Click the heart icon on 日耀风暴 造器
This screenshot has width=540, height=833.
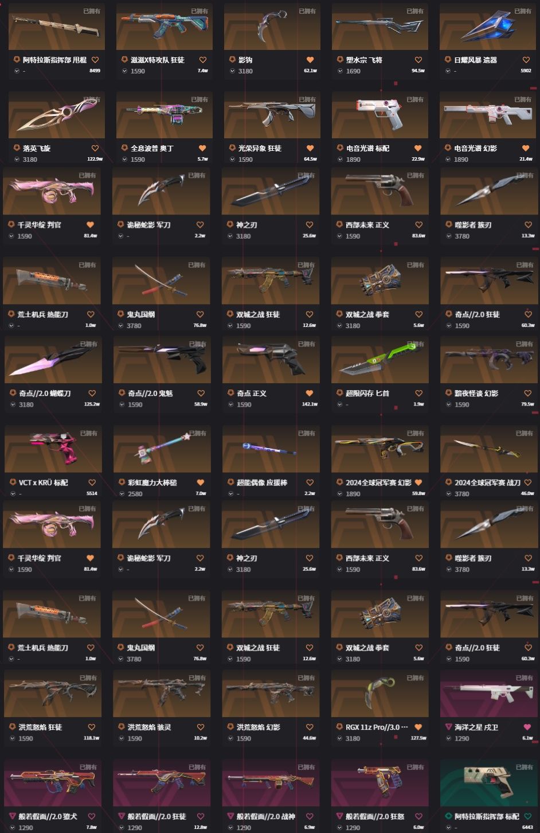pos(526,60)
